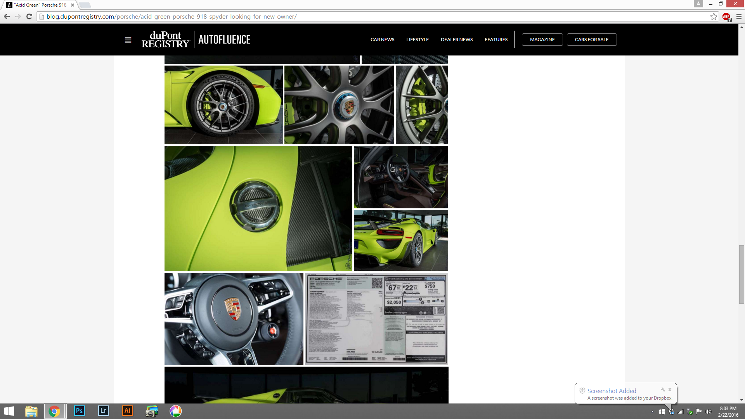Open the AdBlock Plus extension icon
Image resolution: width=745 pixels, height=419 pixels.
[726, 17]
